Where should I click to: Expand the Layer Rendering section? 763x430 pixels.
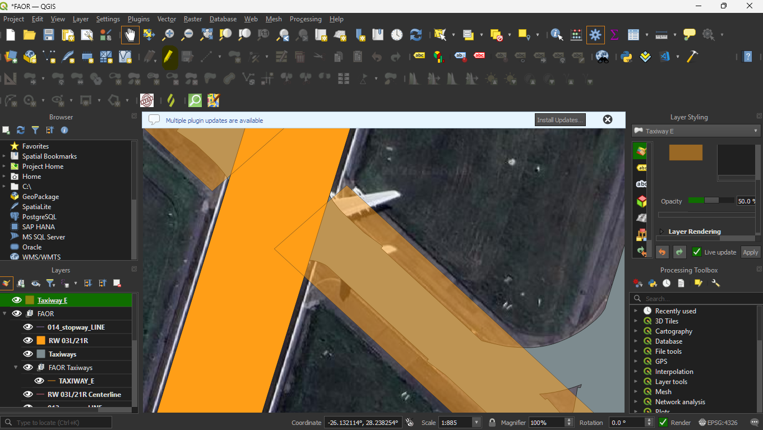pyautogui.click(x=662, y=232)
